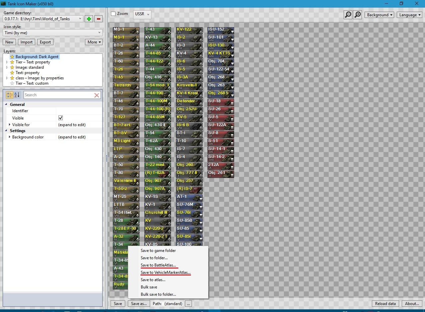Screen dimensions: 425x312
Task: Expand the Image: standard layer node
Action: 7,67
